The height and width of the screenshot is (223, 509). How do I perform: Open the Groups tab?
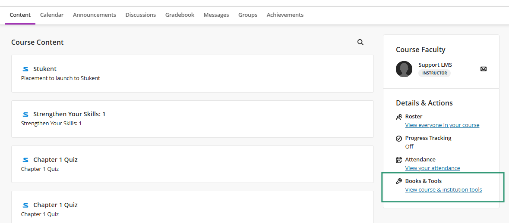(x=248, y=15)
